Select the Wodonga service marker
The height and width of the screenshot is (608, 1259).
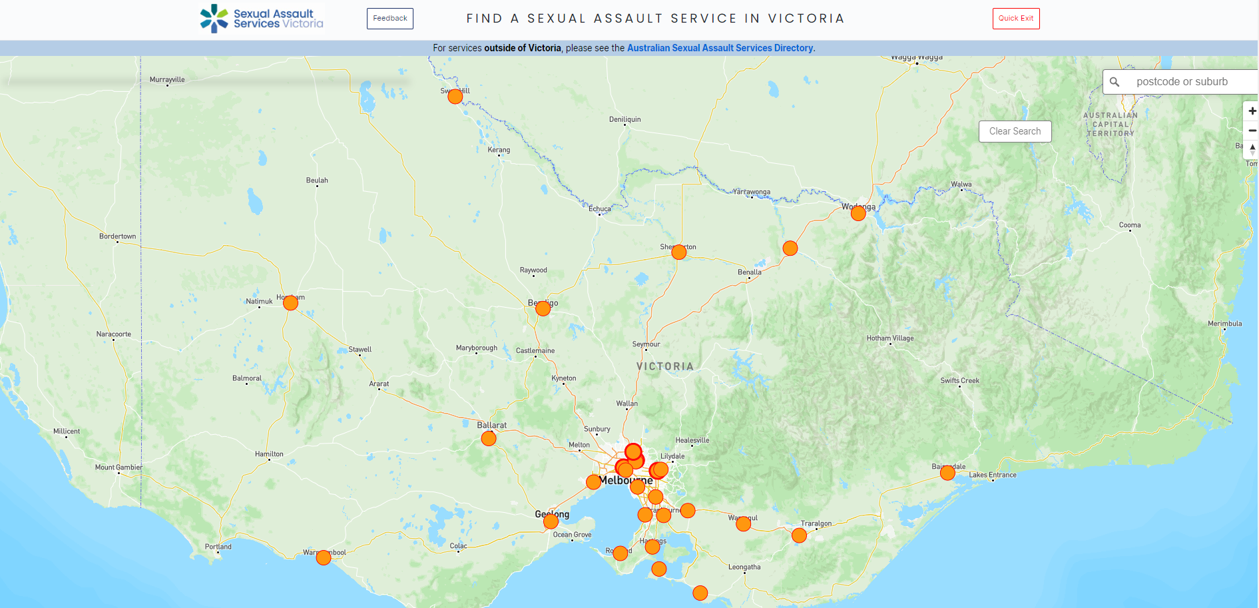click(x=859, y=213)
